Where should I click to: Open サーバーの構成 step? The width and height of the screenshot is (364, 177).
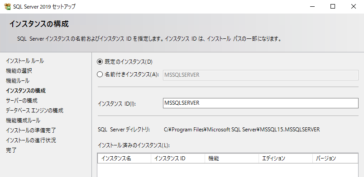coord(22,101)
